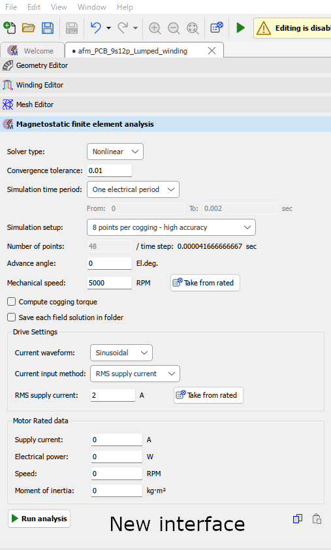The width and height of the screenshot is (331, 550).
Task: Open the Help menu
Action: pyautogui.click(x=125, y=7)
